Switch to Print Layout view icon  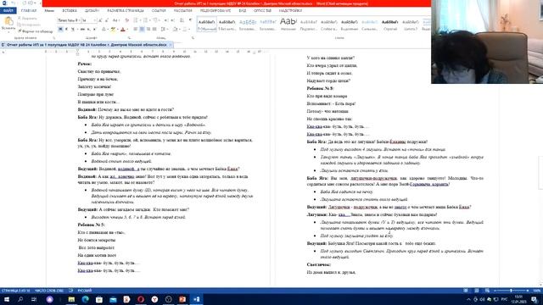[x=477, y=291]
